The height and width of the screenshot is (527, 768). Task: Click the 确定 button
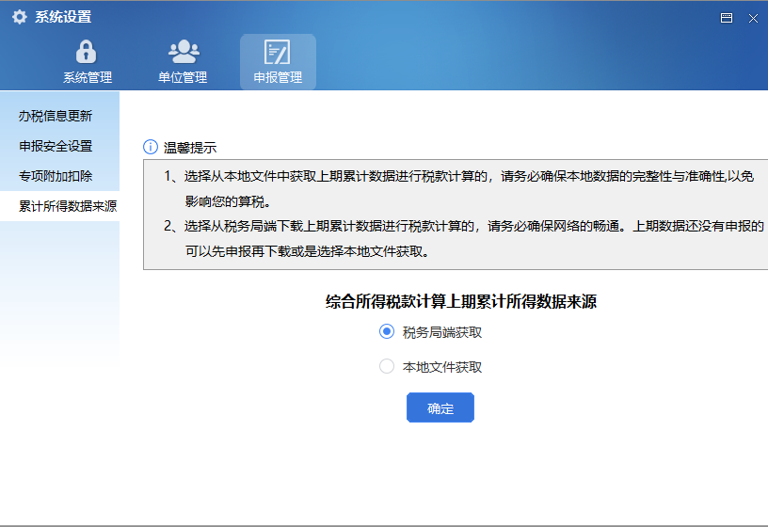point(440,407)
